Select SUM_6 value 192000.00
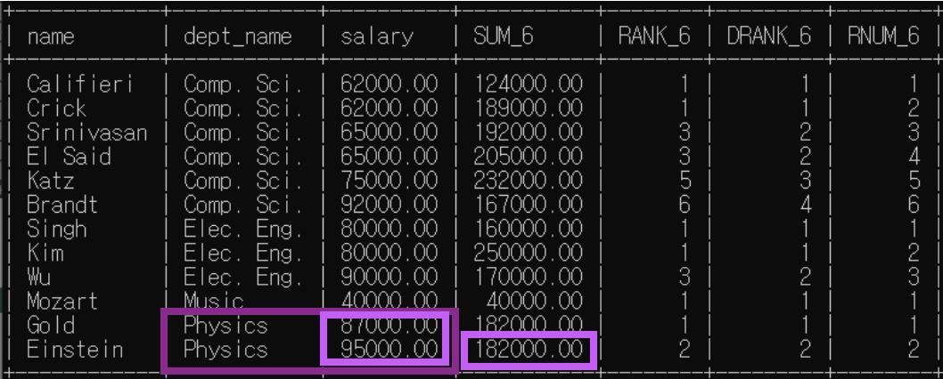943x379 pixels. [x=529, y=133]
